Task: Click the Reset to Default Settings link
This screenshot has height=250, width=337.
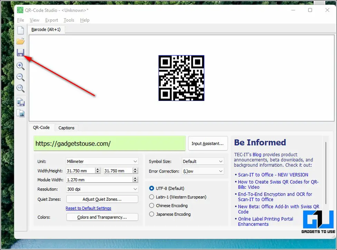Action: (88, 208)
